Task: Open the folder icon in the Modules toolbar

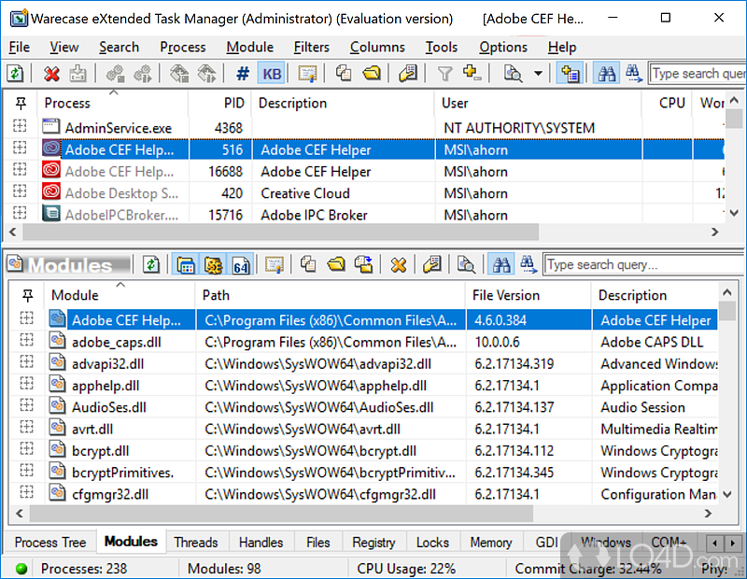Action: point(336,264)
